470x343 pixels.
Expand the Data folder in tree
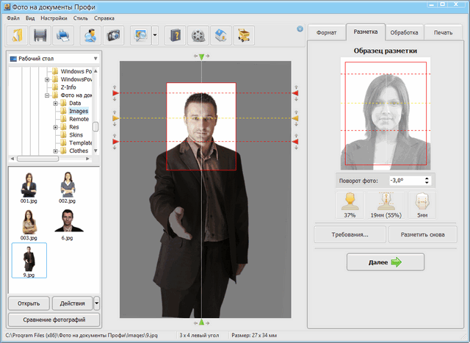[x=56, y=104]
